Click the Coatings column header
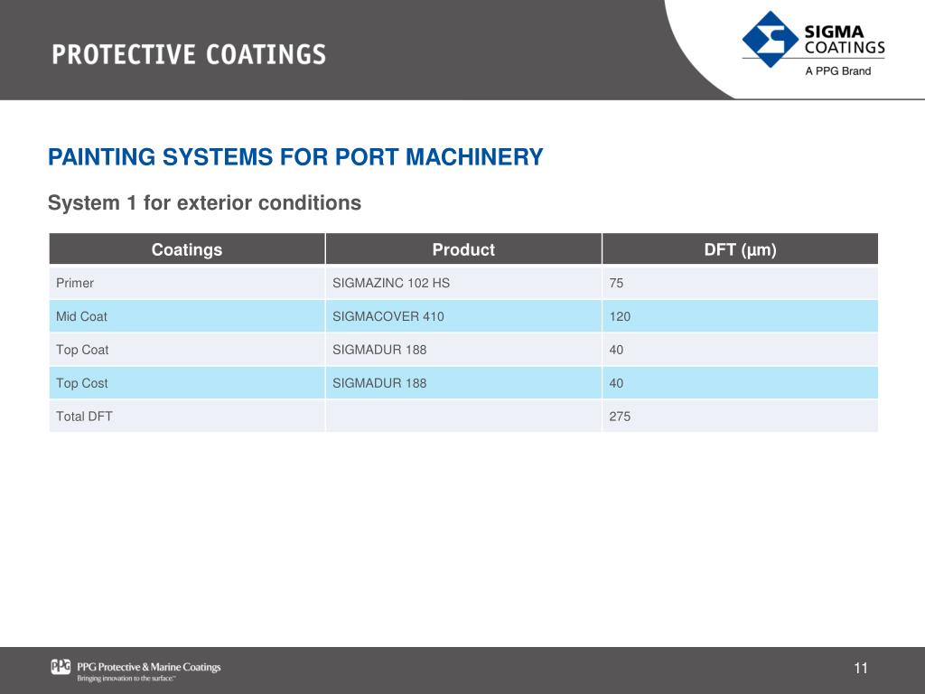 pos(187,249)
